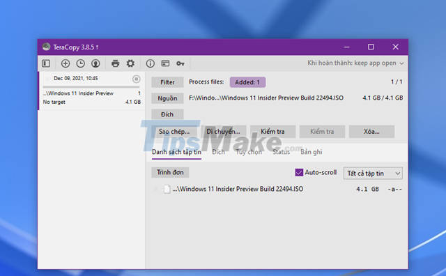Click the '1 / 1' file counter
This screenshot has width=446, height=276.
(397, 82)
